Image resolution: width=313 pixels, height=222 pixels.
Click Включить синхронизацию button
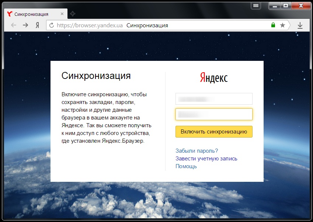[x=214, y=132]
